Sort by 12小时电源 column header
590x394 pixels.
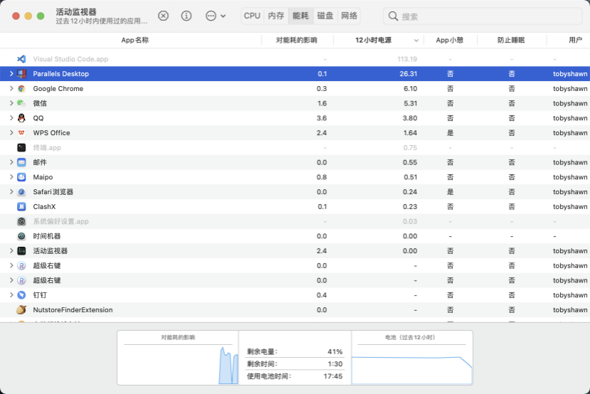click(x=373, y=41)
